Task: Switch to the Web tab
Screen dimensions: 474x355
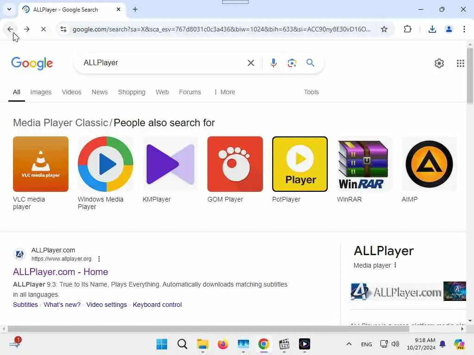Action: point(162,92)
